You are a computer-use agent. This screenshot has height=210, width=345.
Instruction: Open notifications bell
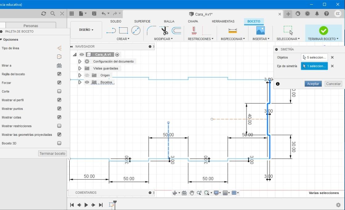click(x=317, y=14)
